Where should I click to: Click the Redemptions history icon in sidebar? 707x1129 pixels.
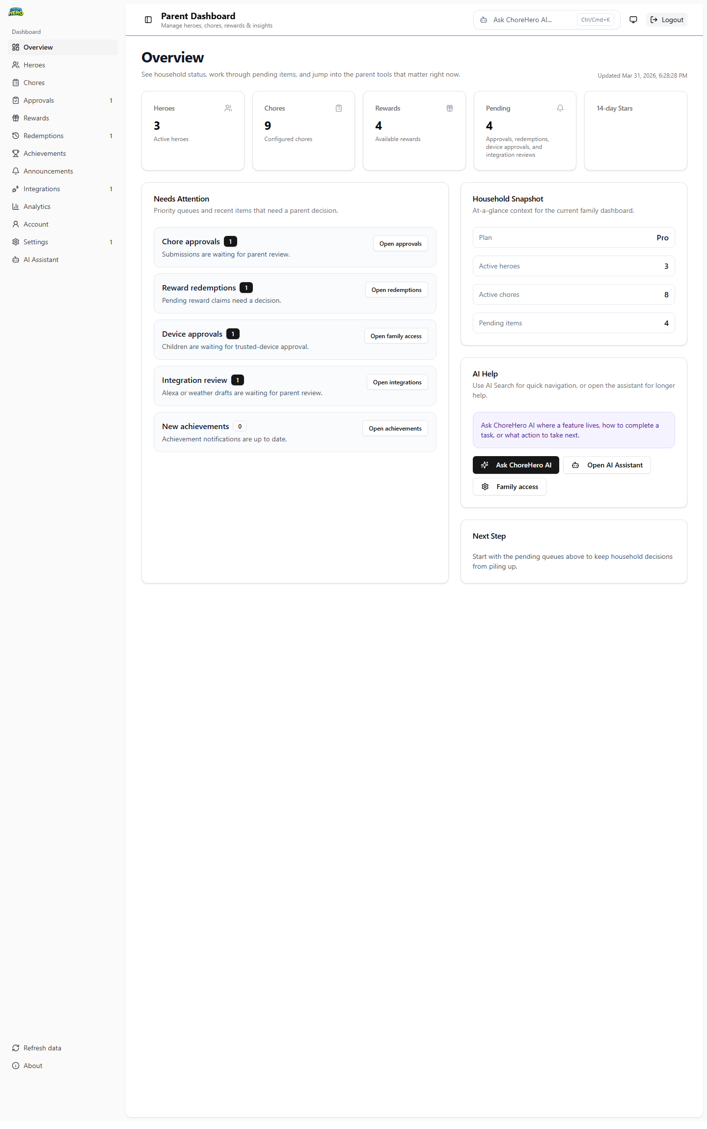pos(16,136)
